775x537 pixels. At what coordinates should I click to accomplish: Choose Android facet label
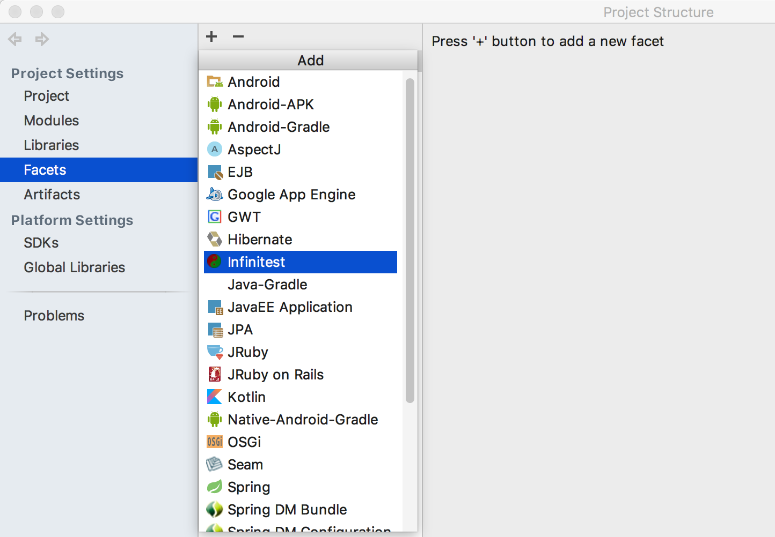point(254,82)
